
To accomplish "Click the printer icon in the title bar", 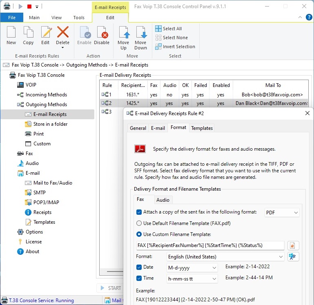I will [x=7, y=6].
